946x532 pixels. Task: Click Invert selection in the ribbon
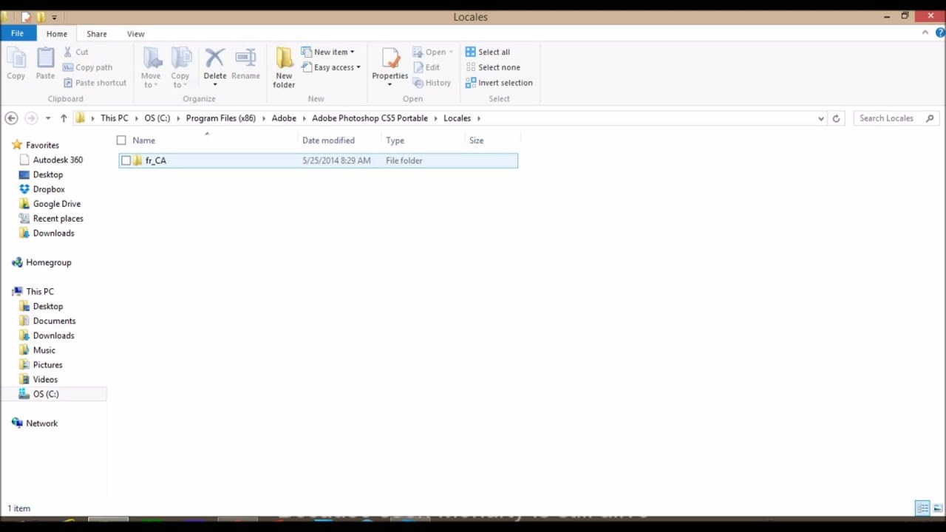pyautogui.click(x=499, y=83)
